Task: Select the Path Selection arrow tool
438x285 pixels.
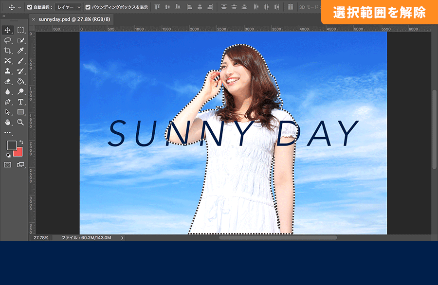Action: click(7, 112)
